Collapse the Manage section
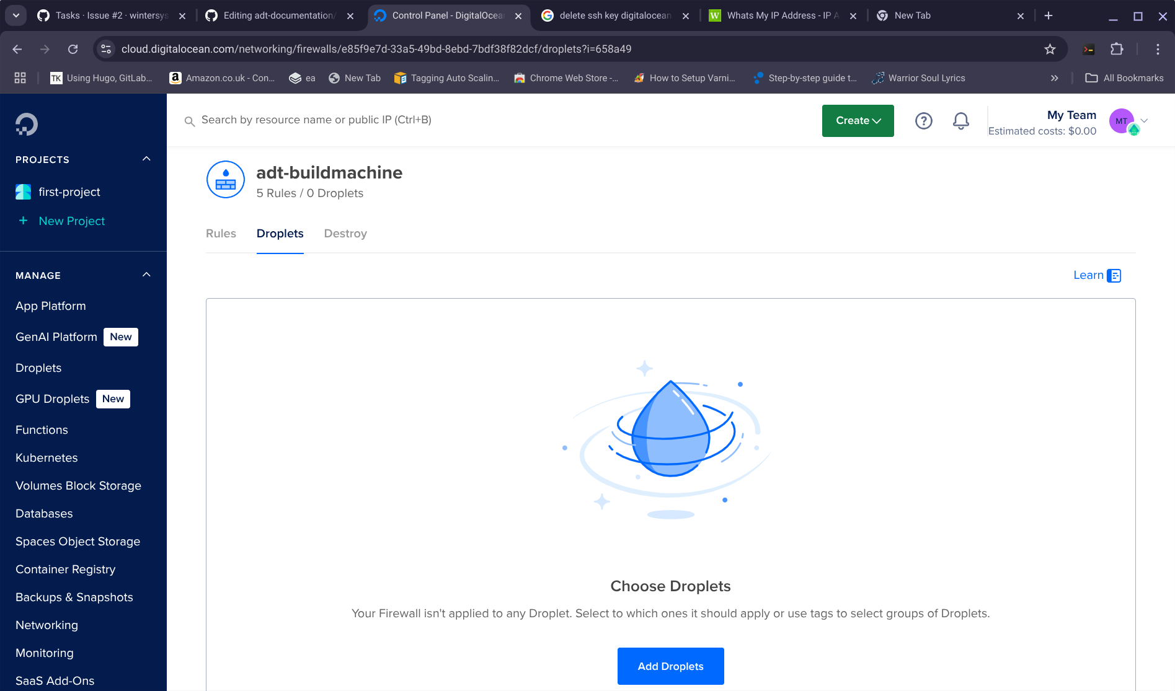1175x691 pixels. point(146,275)
